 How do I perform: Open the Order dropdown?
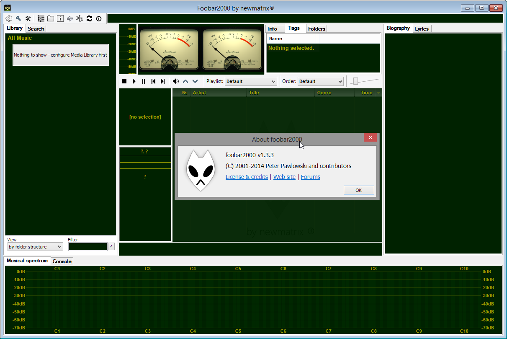tap(320, 81)
